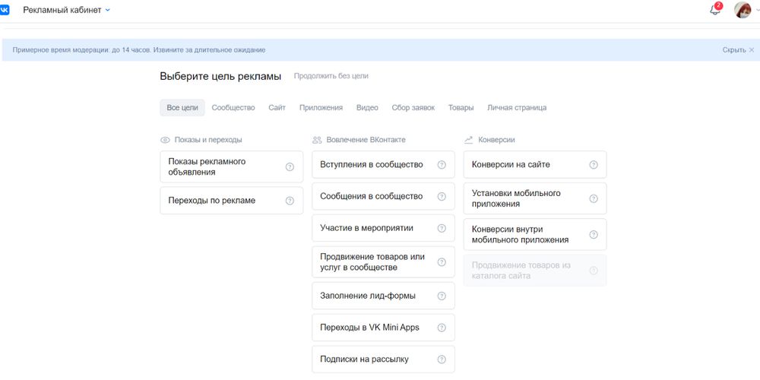Click help icon for Продвижение товаров из каталога
The width and height of the screenshot is (760, 380).
coord(594,271)
